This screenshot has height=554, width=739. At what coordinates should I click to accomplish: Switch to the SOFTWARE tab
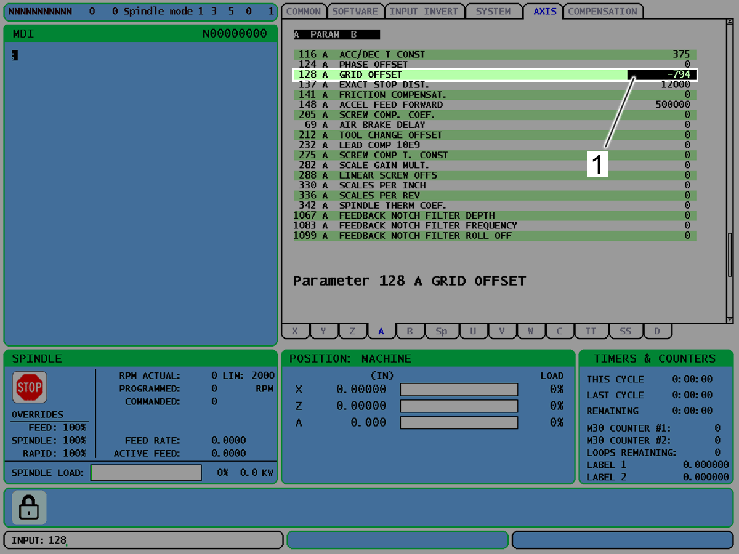point(355,11)
